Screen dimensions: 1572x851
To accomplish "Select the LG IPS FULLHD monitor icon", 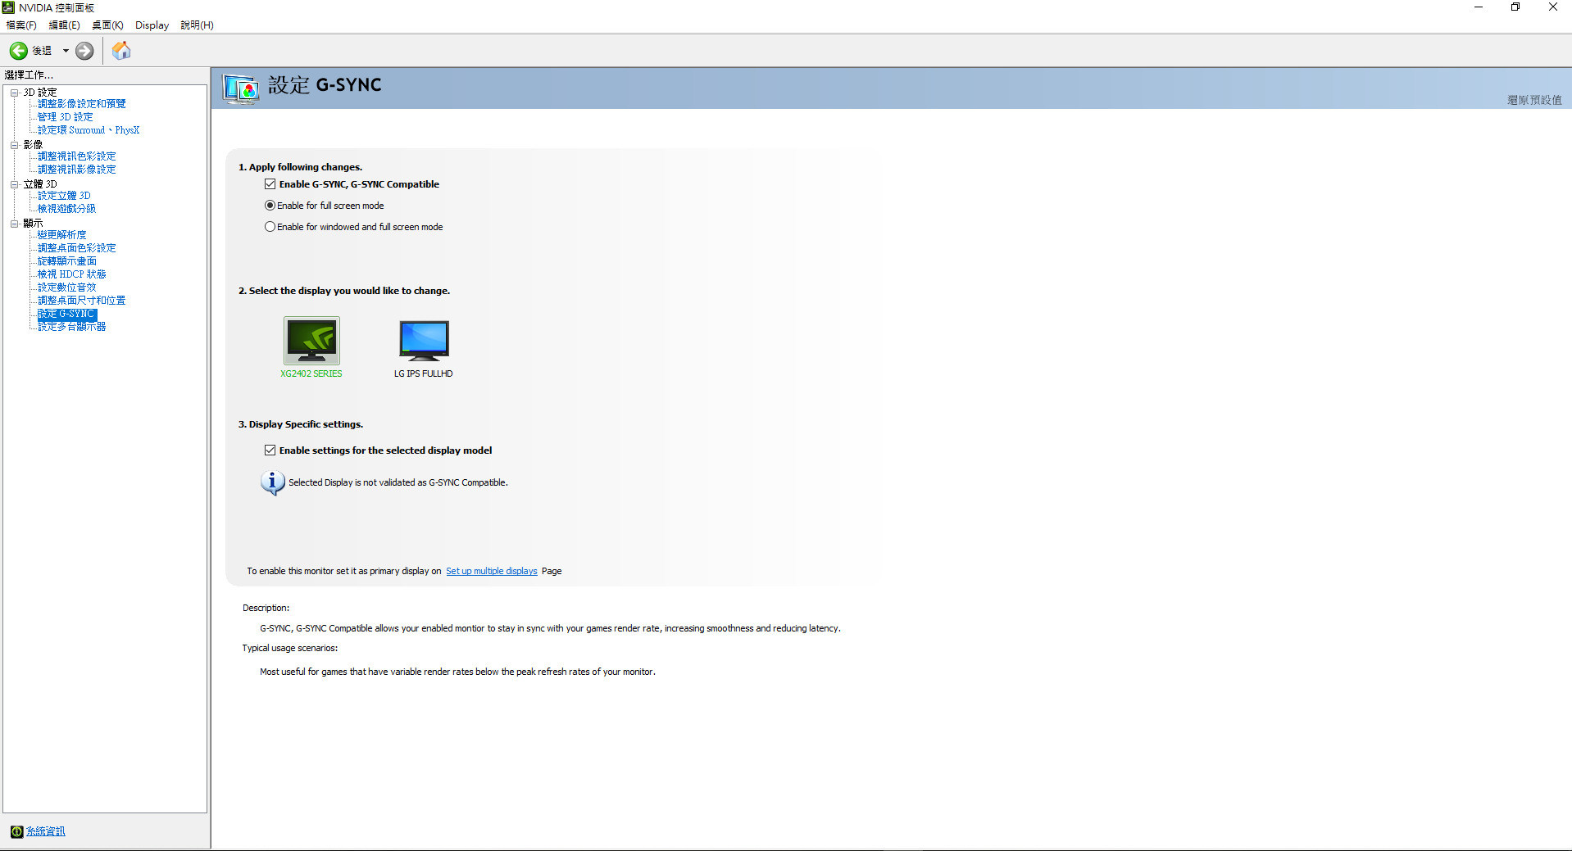I will click(x=424, y=341).
